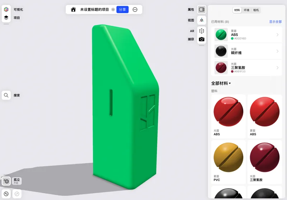Click the 捕获 camera capture icon

(202, 39)
